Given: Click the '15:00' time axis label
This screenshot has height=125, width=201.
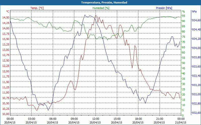Looking at the screenshot, I should tap(117, 119).
